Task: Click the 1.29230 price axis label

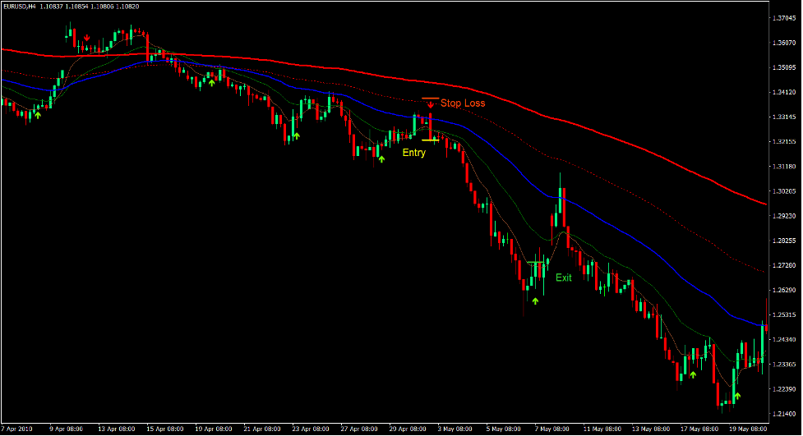Action: [784, 216]
